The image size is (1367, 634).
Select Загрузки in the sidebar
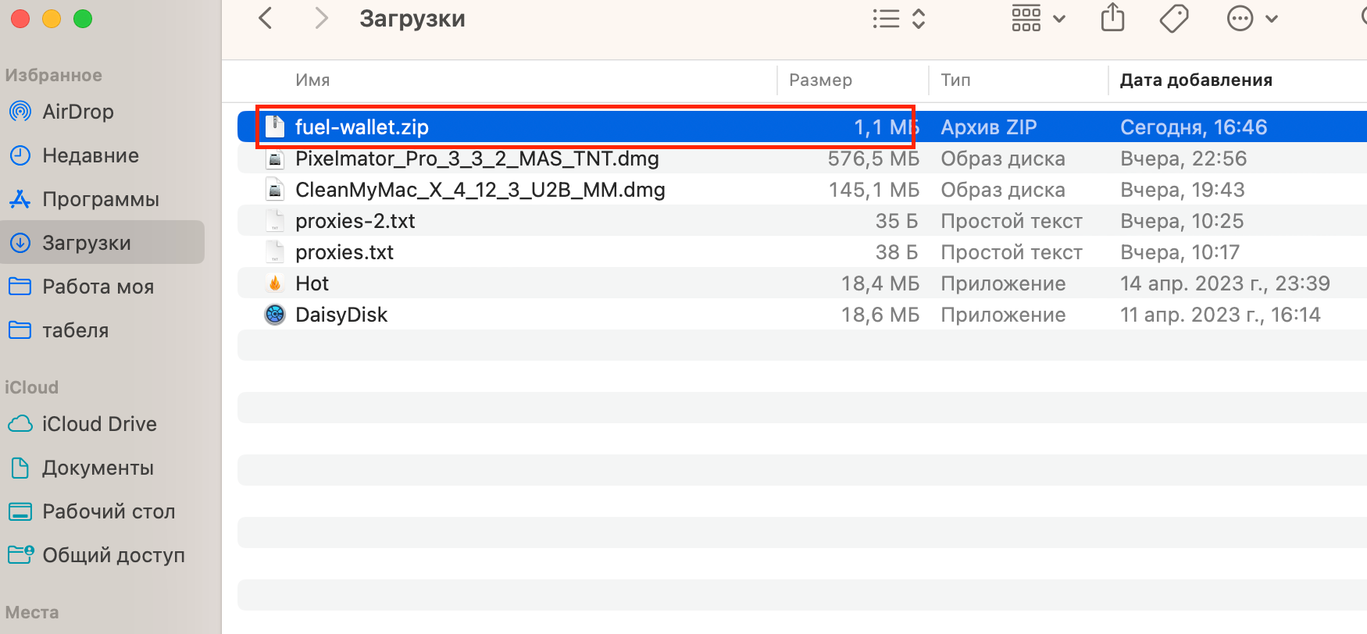(x=102, y=243)
